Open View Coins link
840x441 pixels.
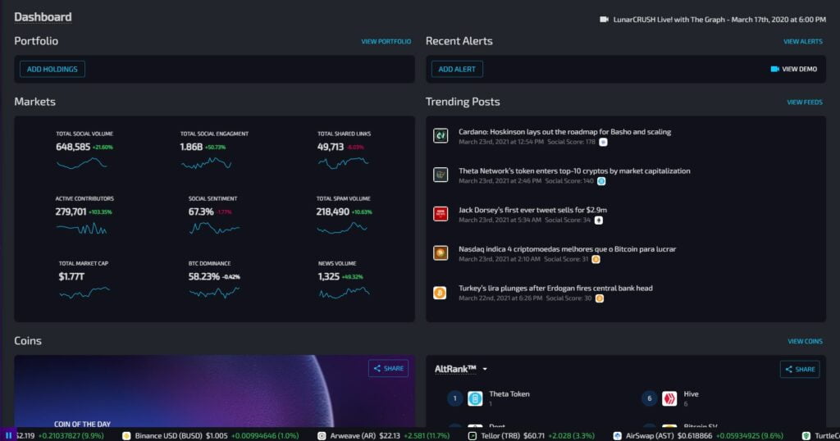(x=805, y=341)
